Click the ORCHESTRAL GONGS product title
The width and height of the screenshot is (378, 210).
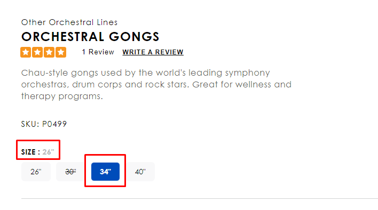[x=90, y=37]
